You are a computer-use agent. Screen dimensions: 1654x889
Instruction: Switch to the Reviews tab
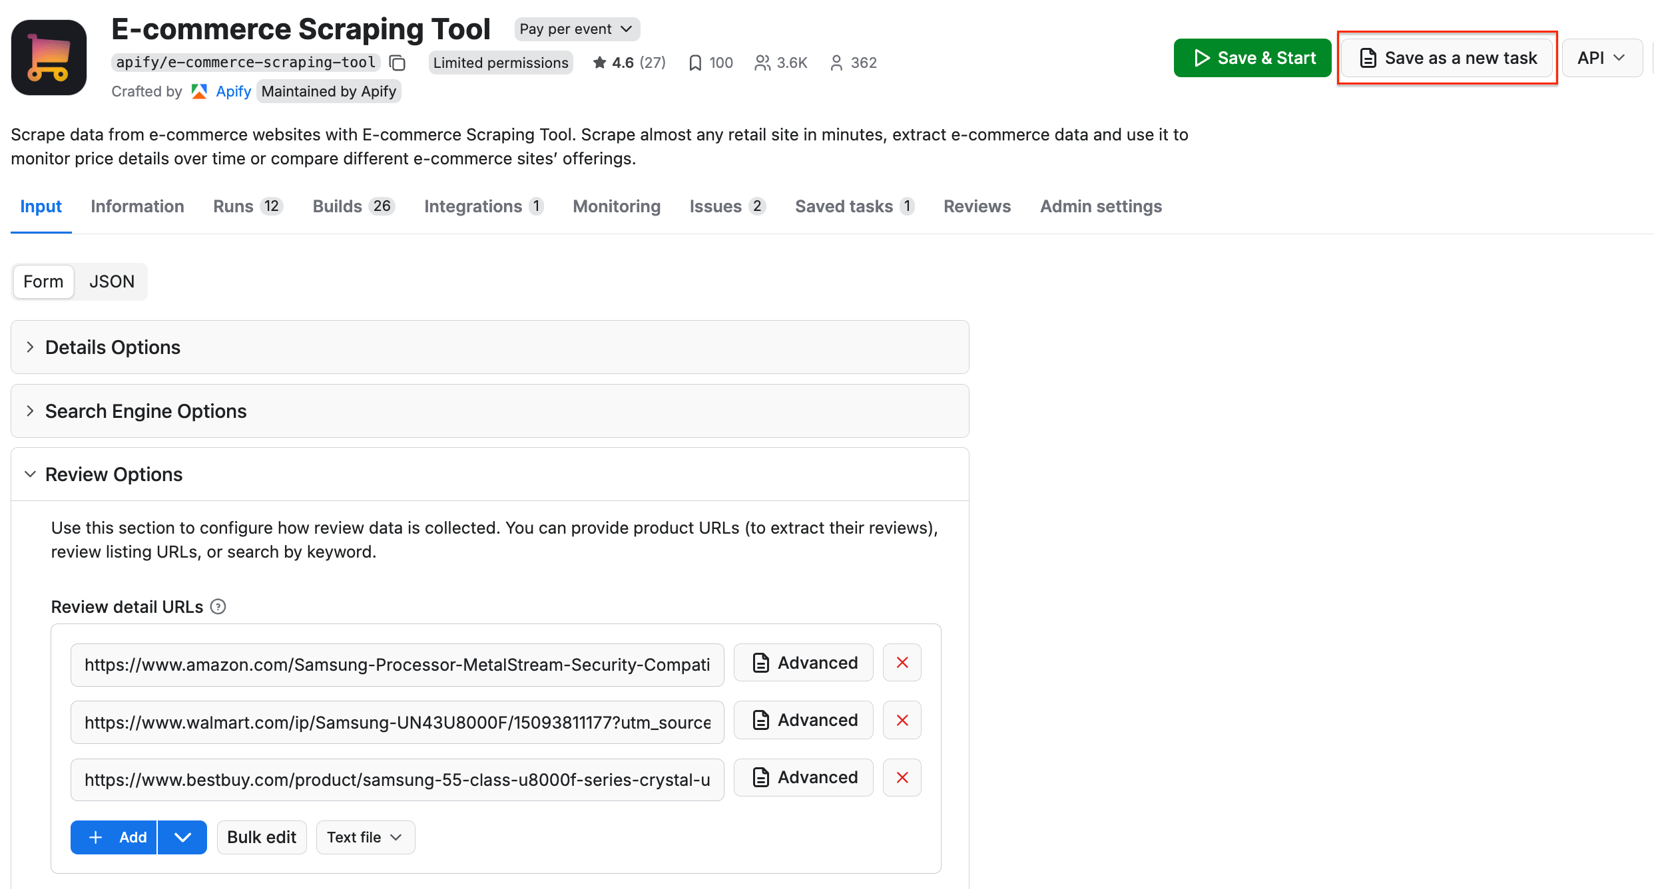pos(977,206)
